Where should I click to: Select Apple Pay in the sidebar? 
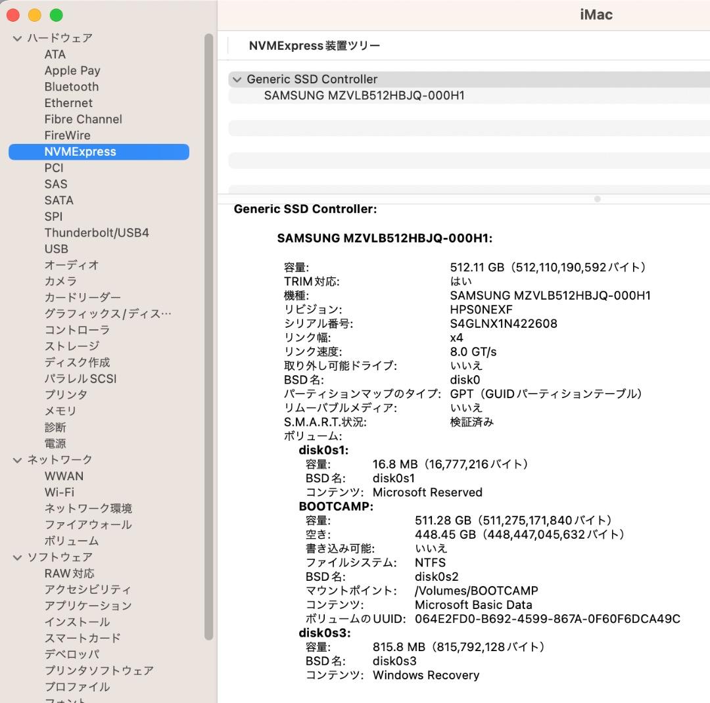point(72,70)
